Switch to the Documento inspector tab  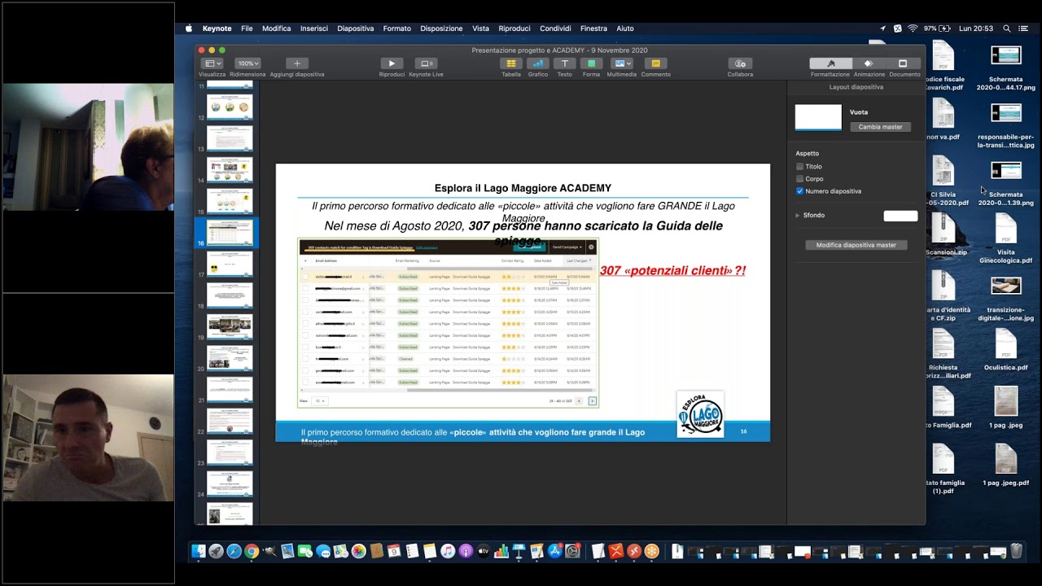tap(903, 63)
